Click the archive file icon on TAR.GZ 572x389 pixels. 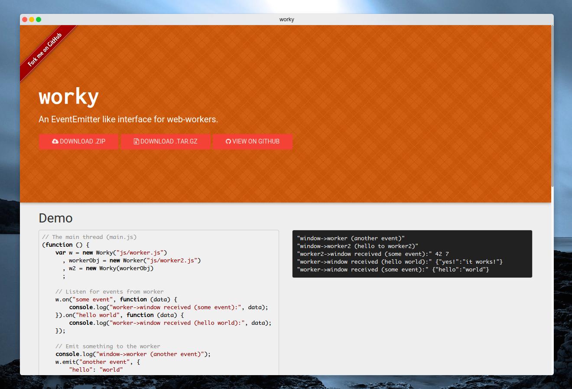(136, 141)
